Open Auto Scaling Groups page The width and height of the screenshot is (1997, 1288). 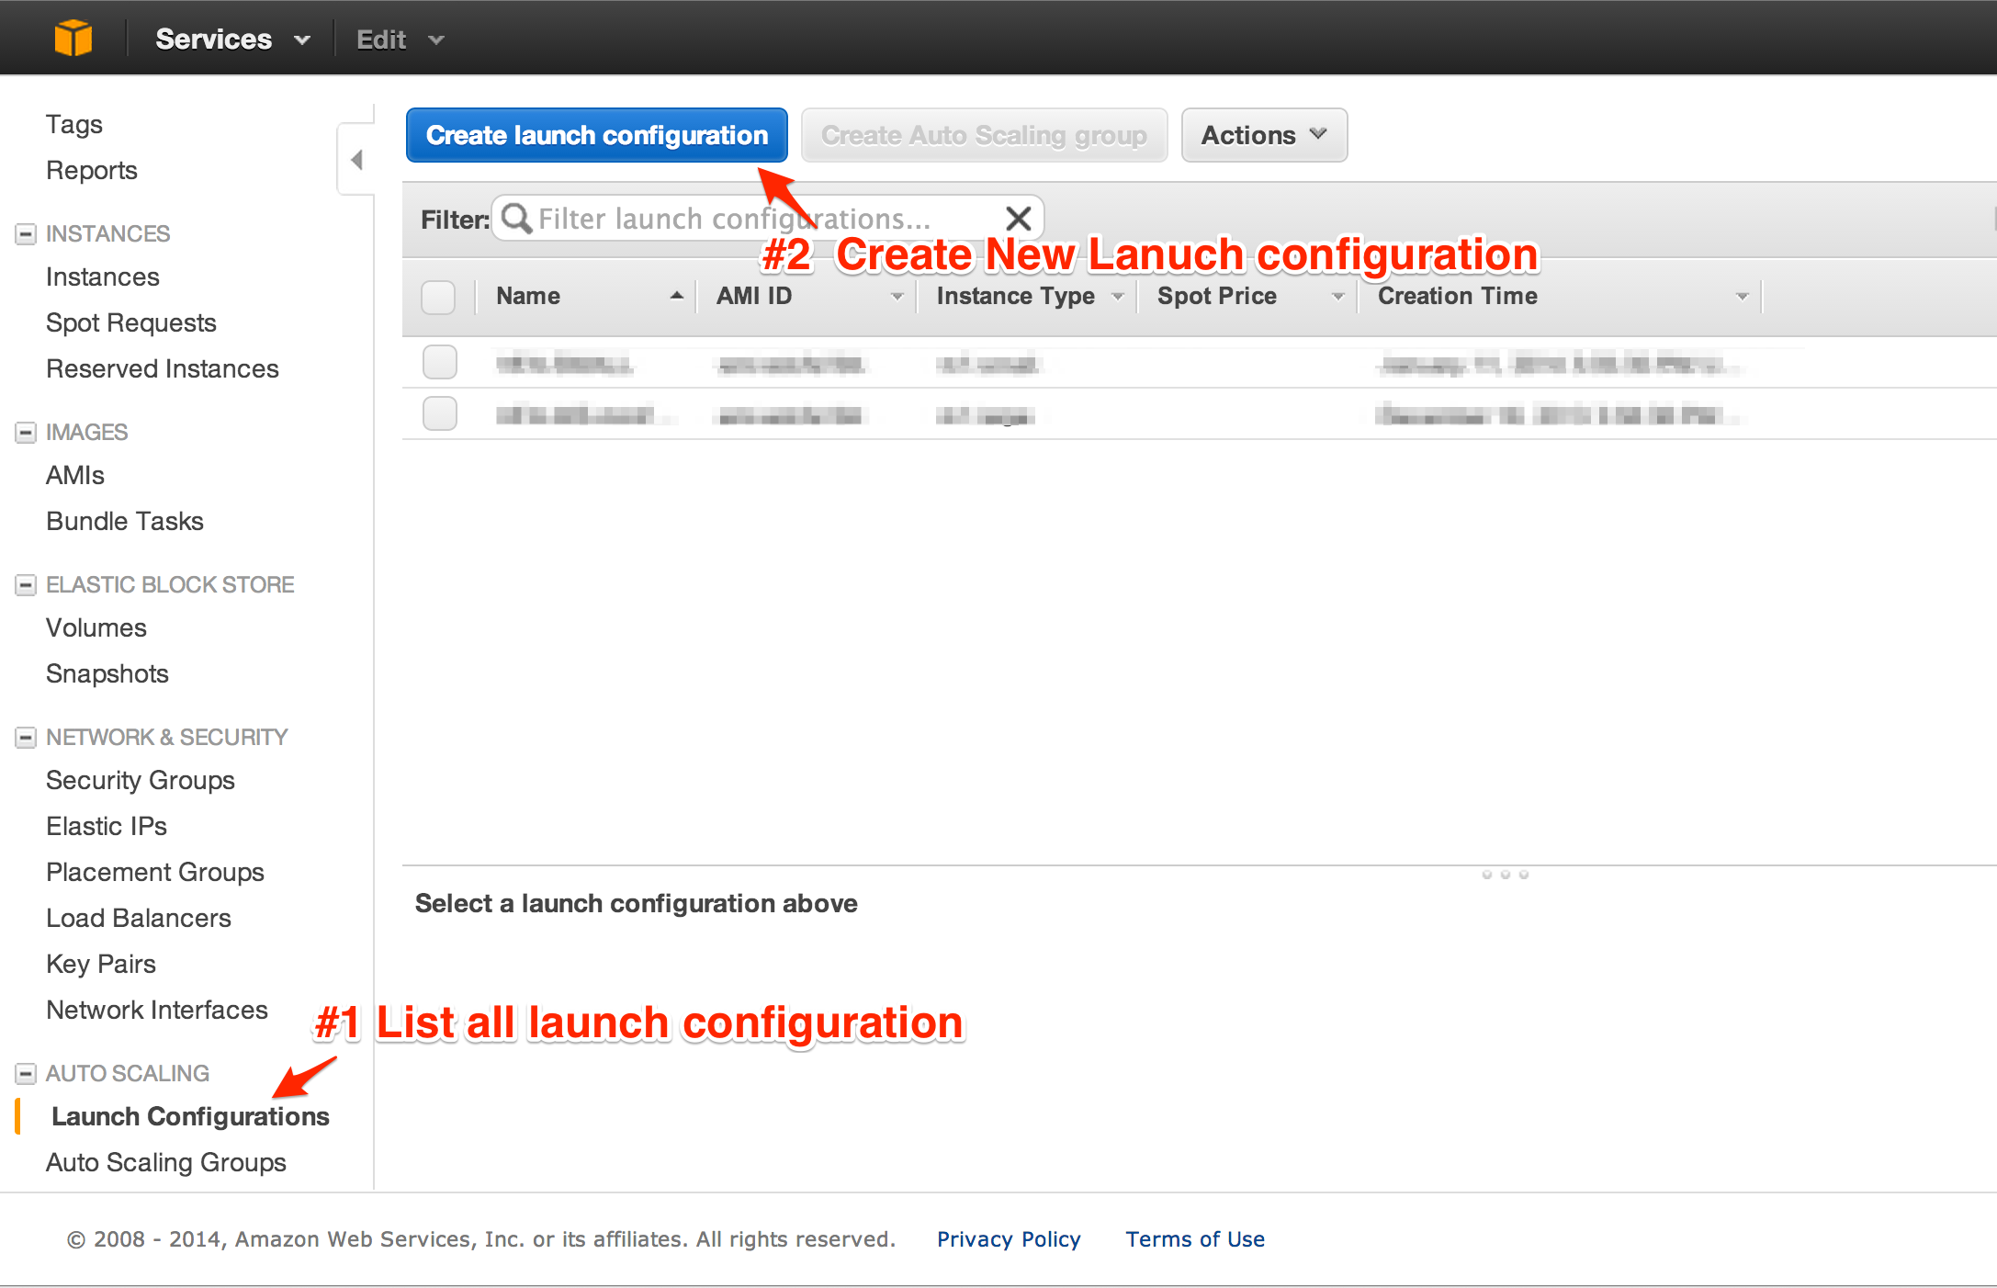166,1162
